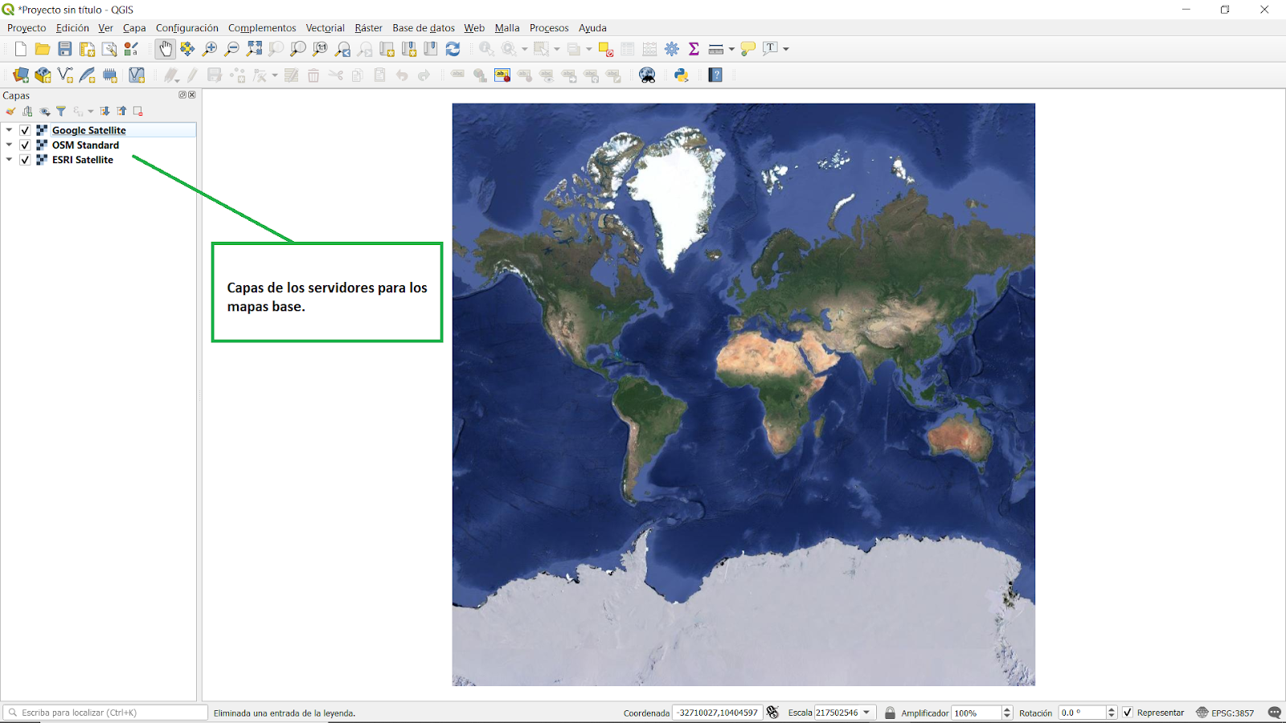
Task: Open the Statistical Summary panel
Action: coord(693,48)
